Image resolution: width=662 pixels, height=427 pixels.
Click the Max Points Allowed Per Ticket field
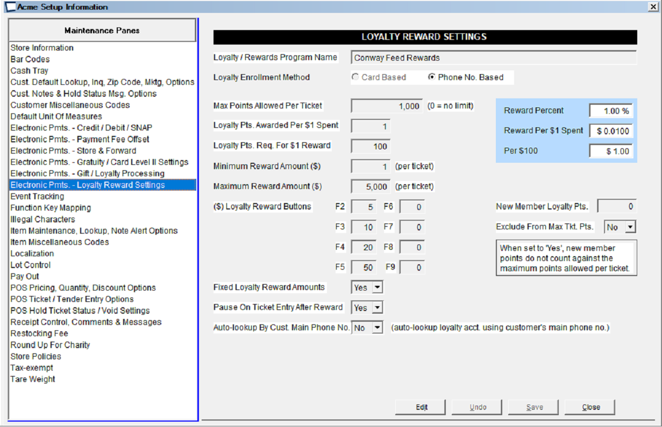[x=387, y=106]
